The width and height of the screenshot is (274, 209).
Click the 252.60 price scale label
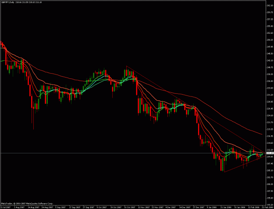coord(270,33)
